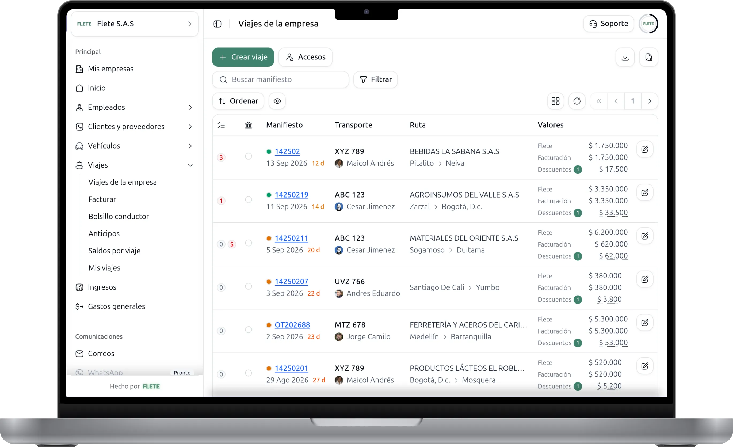
Task: Edit trip 142502 with pencil icon
Action: click(x=645, y=149)
